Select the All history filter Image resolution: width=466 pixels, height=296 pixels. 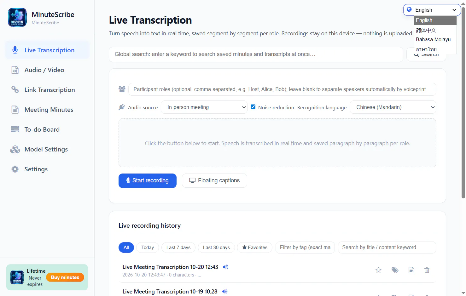(126, 248)
